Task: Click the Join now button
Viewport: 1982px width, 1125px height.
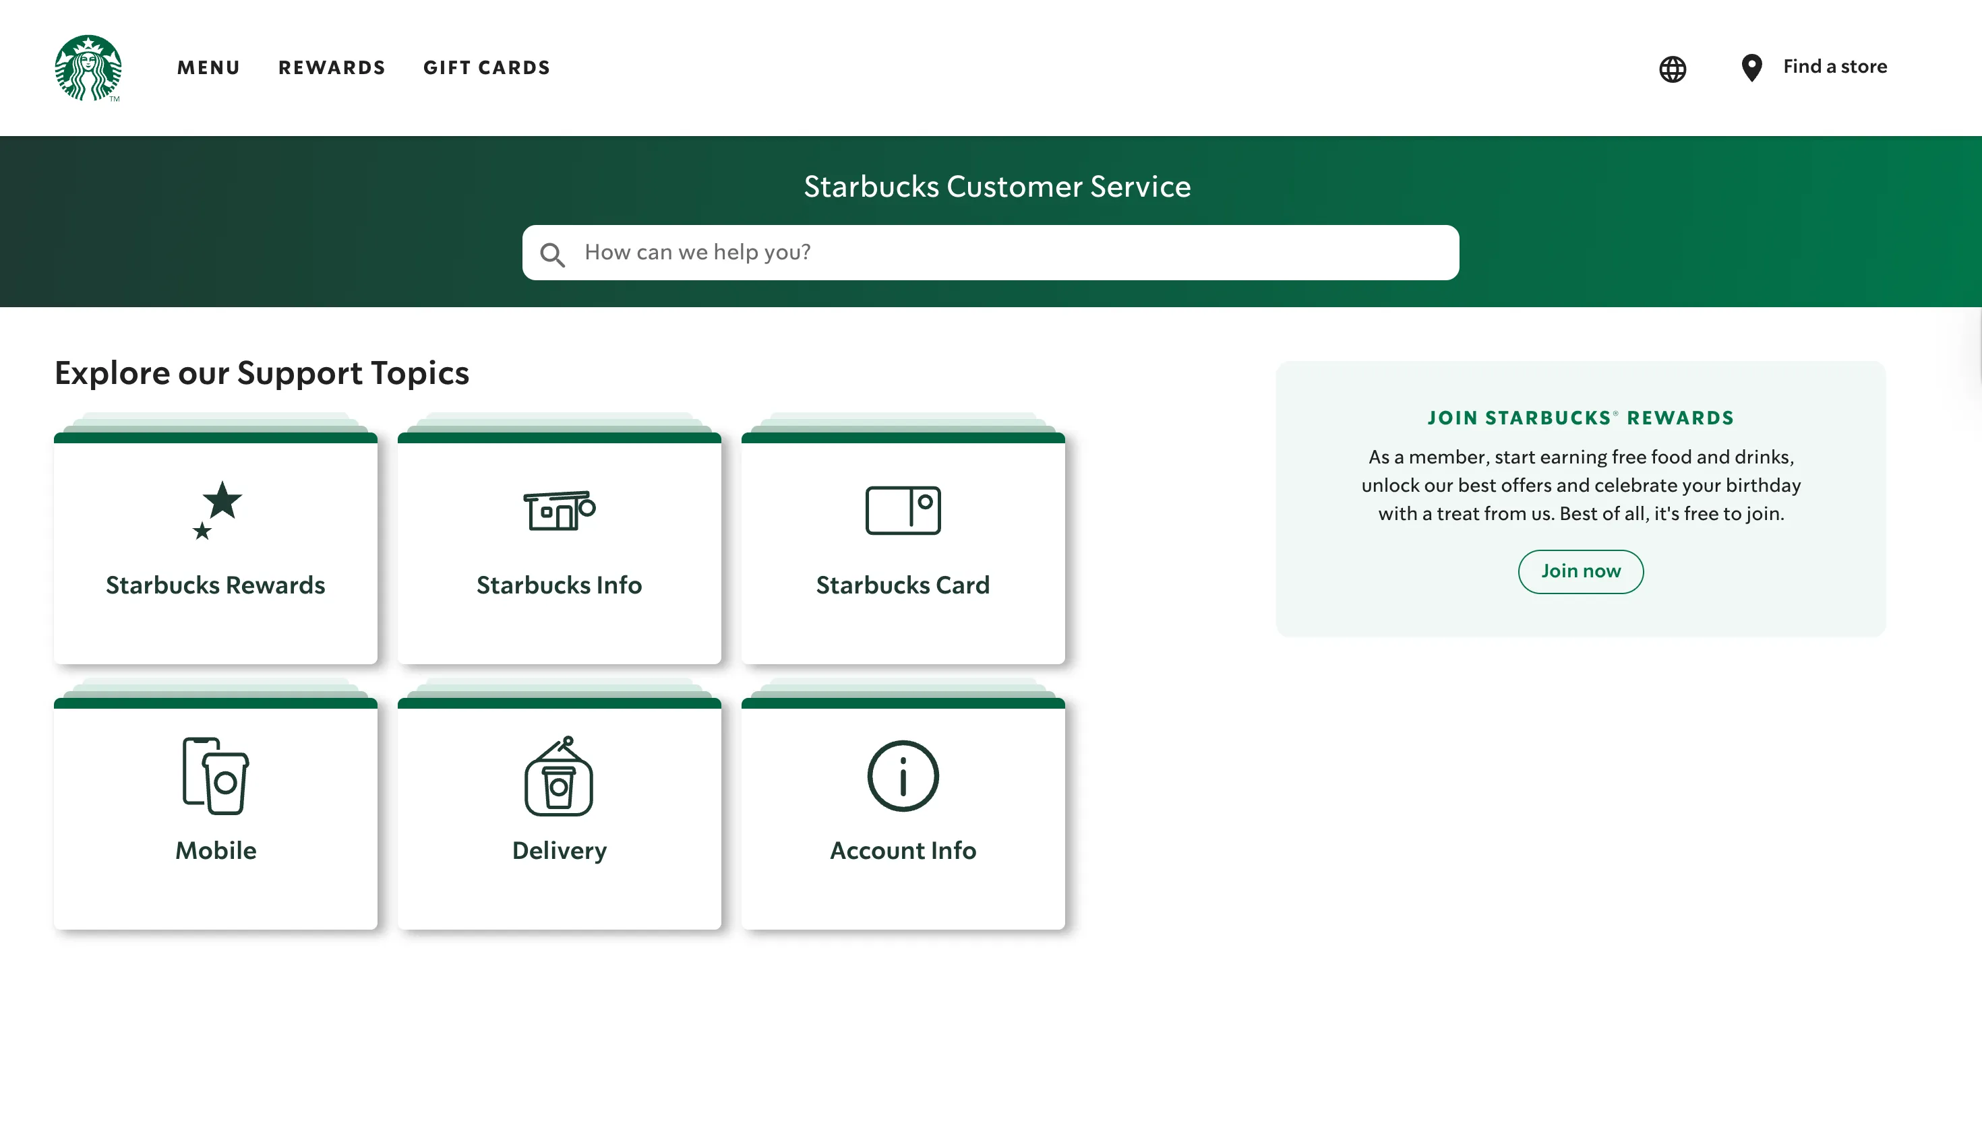Action: (x=1580, y=572)
